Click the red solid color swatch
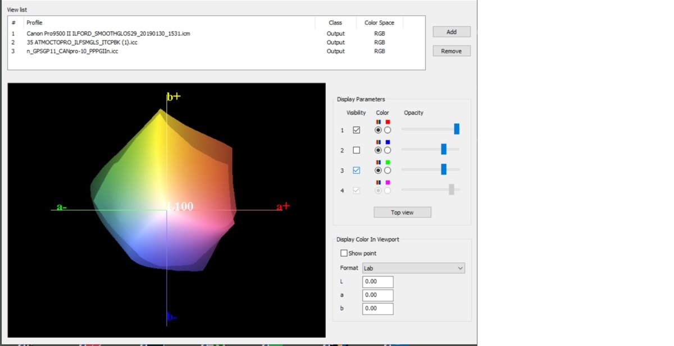 388,122
